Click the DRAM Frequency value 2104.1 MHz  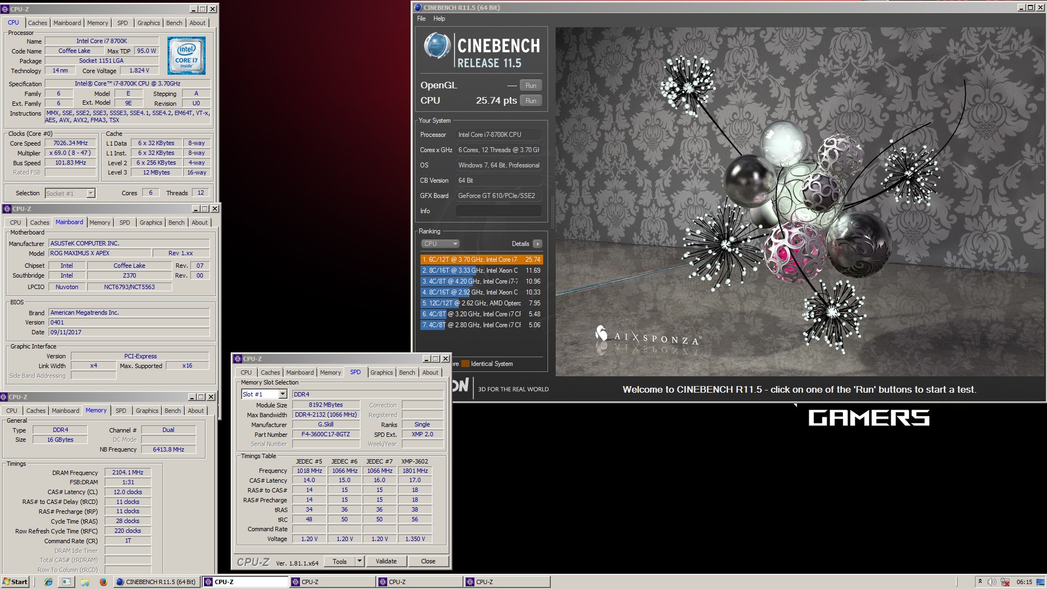coord(128,473)
